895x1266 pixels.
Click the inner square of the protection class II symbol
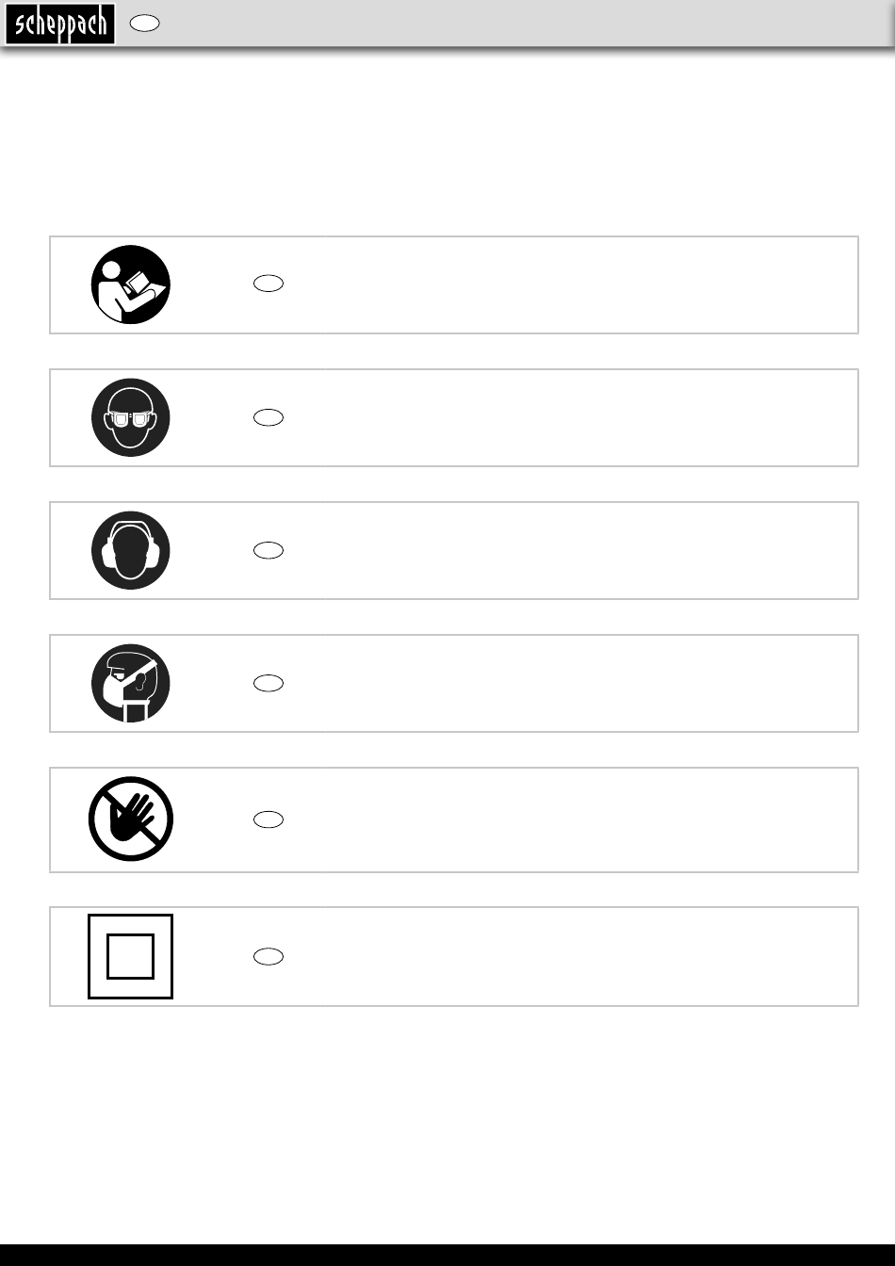[x=131, y=956]
